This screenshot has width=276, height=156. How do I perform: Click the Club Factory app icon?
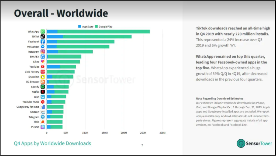pyautogui.click(x=43, y=72)
